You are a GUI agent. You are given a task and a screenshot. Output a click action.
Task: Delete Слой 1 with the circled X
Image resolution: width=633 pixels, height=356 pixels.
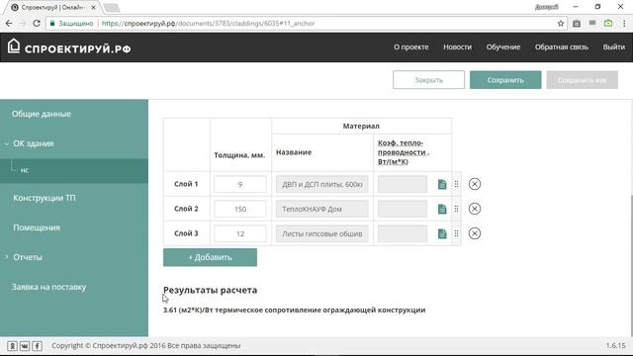tap(475, 184)
